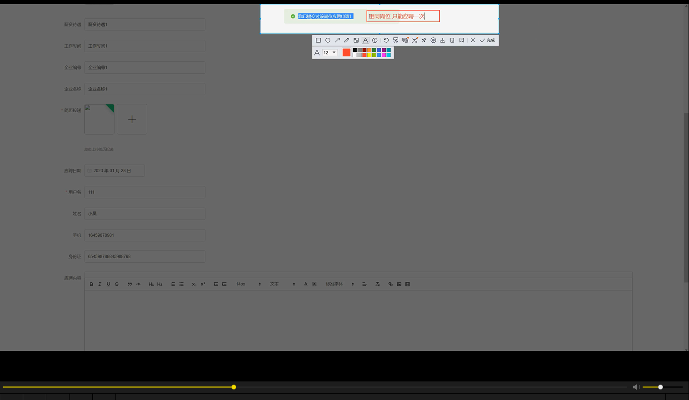This screenshot has width=689, height=400.
Task: Decrease indent in editor
Action: tap(216, 284)
